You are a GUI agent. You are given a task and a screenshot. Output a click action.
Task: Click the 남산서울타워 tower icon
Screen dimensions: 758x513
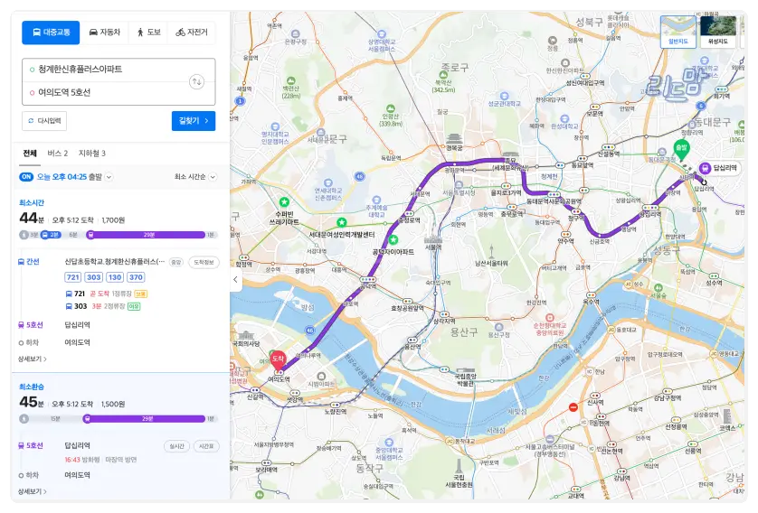point(491,251)
